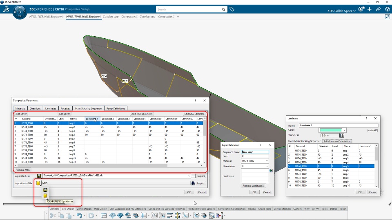Click the Edit Layer button
The width and height of the screenshot is (392, 220).
64,114
